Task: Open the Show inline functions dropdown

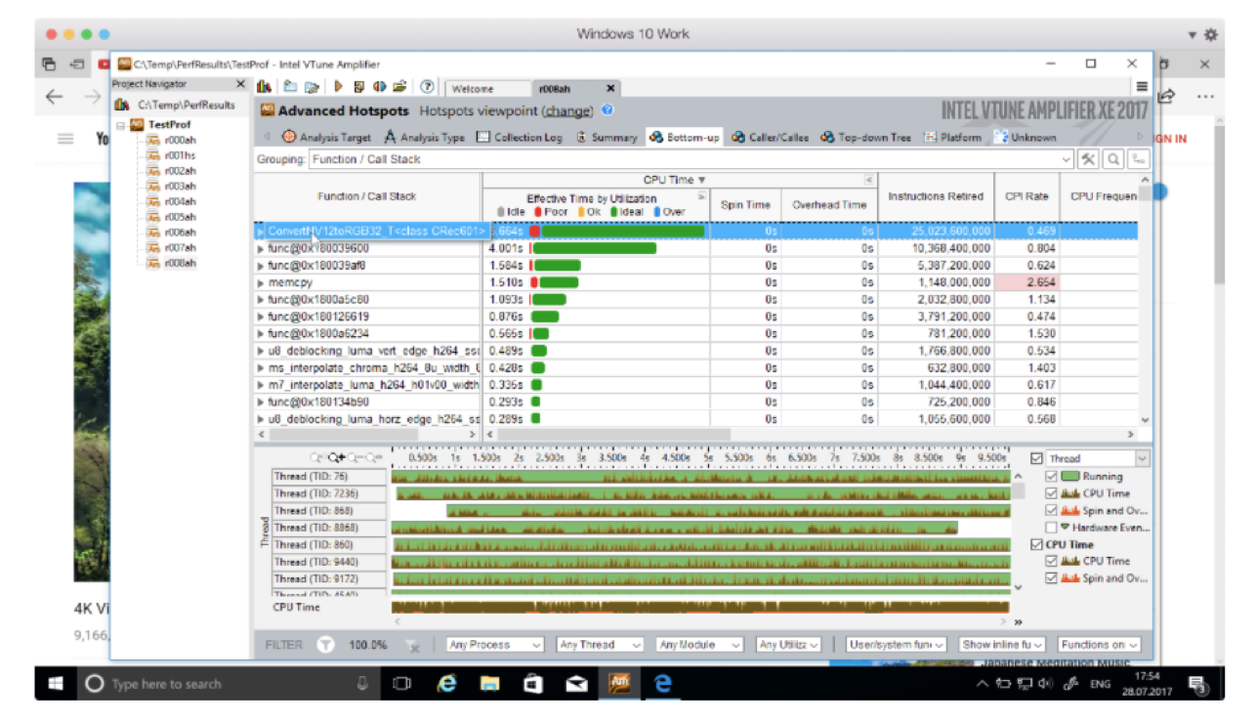Action: 1003,645
